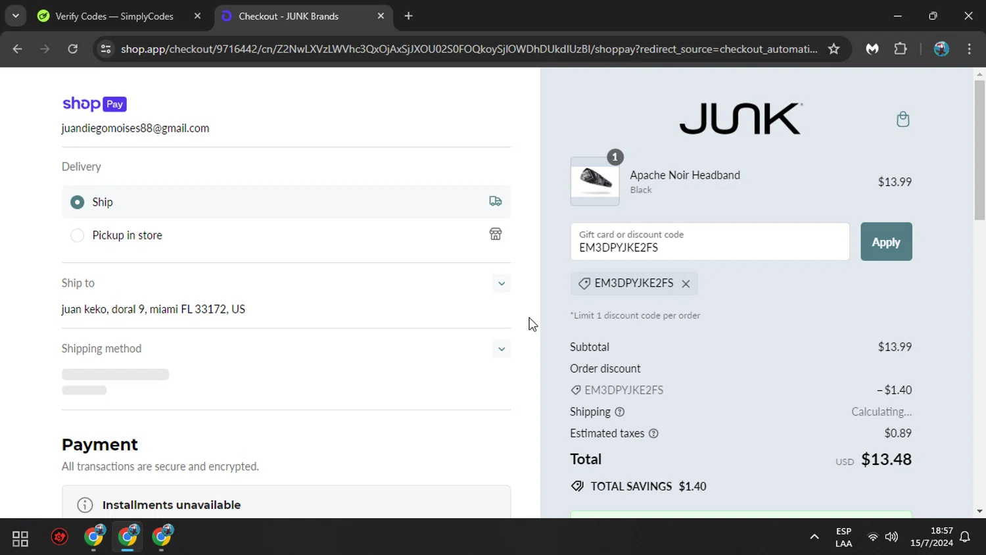Expand the Shipping method section
This screenshot has height=555, width=986.
tap(502, 349)
